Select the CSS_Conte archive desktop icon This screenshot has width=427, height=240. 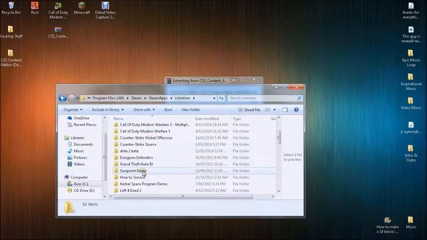coord(58,32)
